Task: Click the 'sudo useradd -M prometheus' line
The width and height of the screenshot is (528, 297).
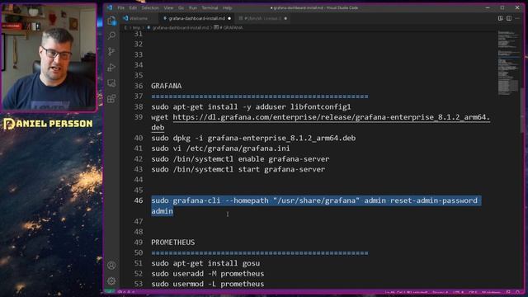Action: point(207,274)
